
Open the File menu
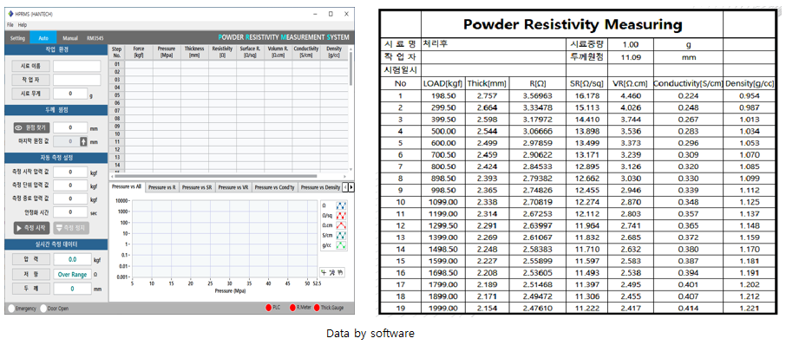[10, 24]
